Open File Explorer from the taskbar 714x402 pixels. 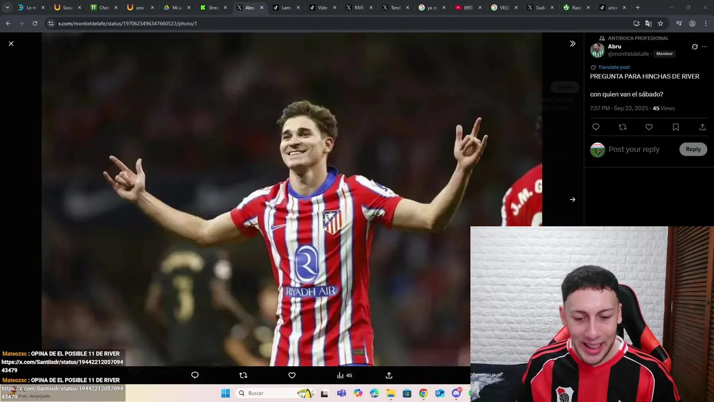(x=391, y=393)
